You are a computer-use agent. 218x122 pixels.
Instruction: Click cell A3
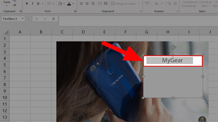(20, 52)
